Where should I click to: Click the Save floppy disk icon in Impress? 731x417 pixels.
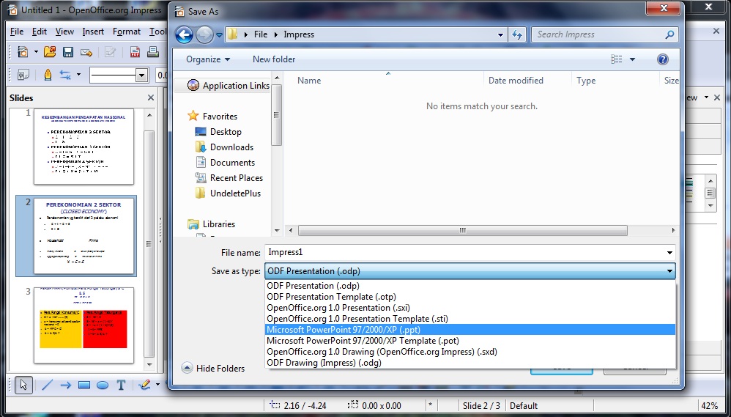pyautogui.click(x=68, y=52)
